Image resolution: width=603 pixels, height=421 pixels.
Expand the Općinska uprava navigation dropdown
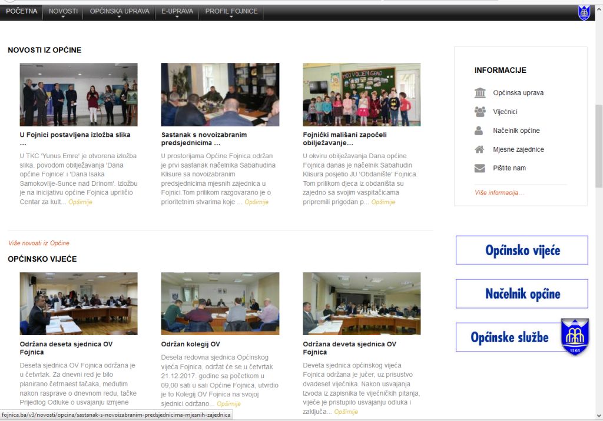pos(120,12)
